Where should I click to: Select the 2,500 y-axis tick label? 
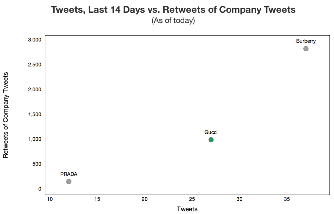coord(35,65)
